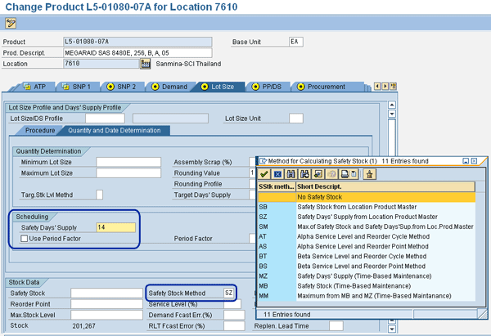The height and width of the screenshot is (336, 491).
Task: Toggle the Targ.Stk Lvl Methd box
Action: (x=100, y=194)
